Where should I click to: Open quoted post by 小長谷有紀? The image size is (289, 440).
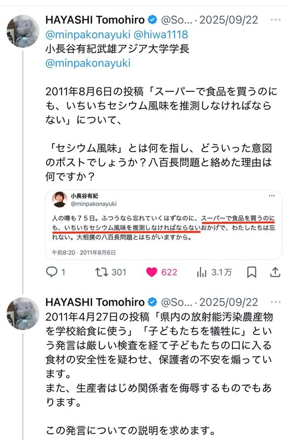(164, 225)
